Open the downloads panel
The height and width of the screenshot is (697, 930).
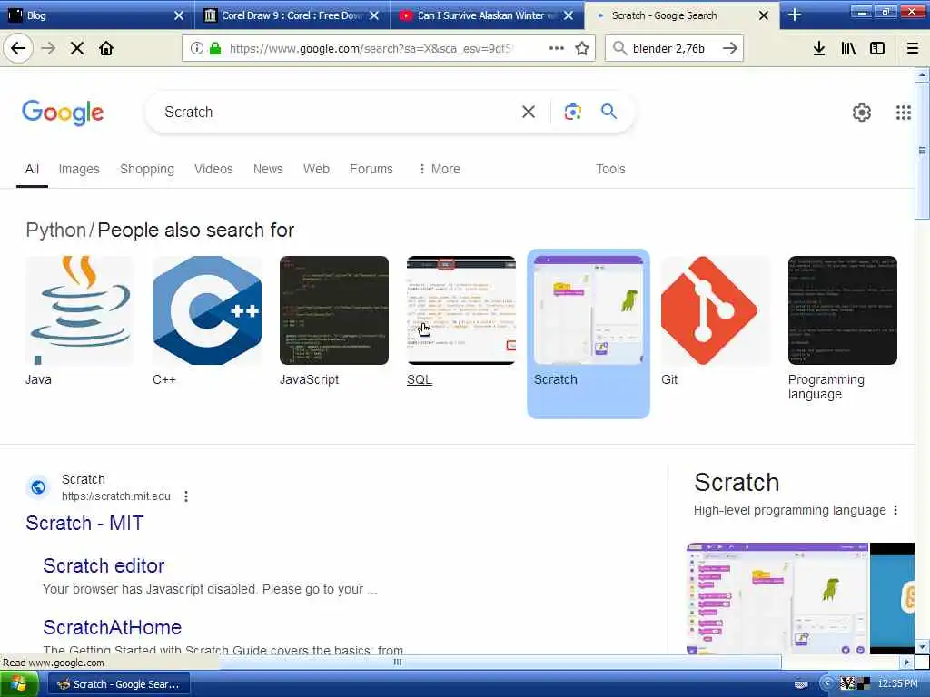[x=819, y=48]
